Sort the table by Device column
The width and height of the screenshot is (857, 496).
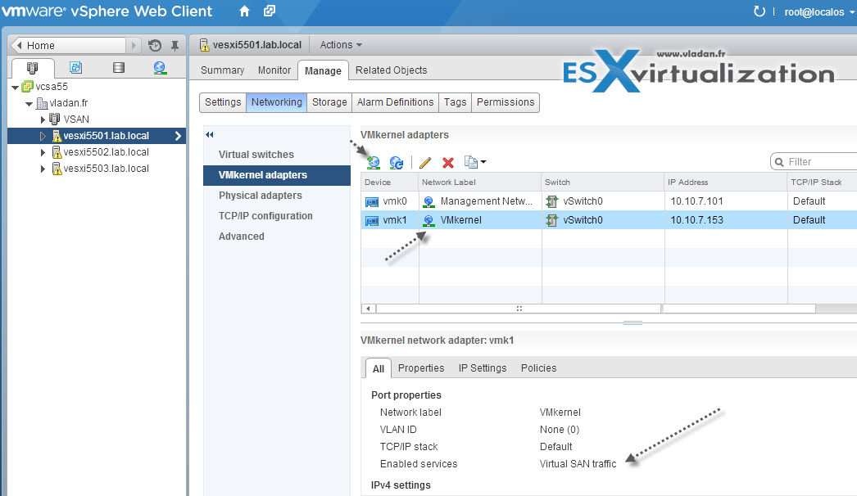(x=390, y=183)
